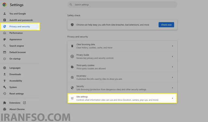Click the shield check icon in Safety check

tap(72, 25)
